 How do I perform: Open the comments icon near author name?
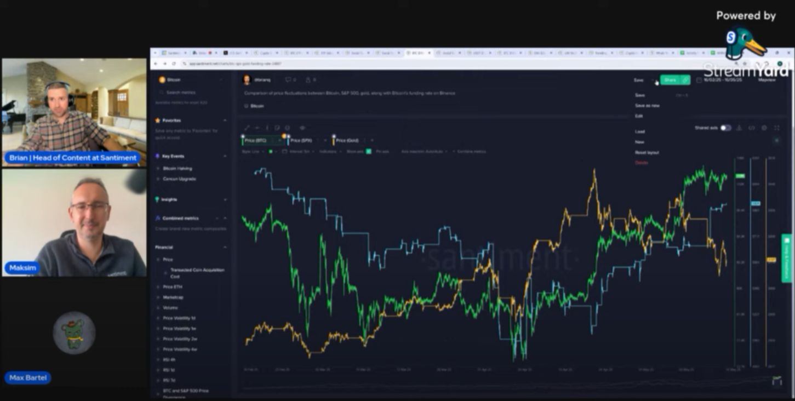288,80
